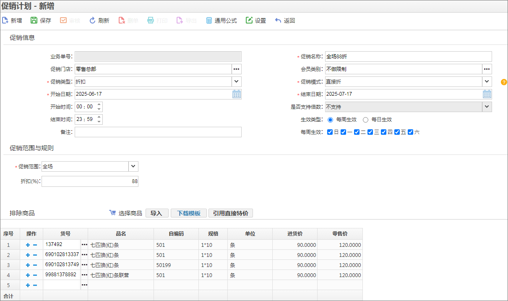Remove row 1 with minus icon
This screenshot has width=508, height=301.
(35, 245)
